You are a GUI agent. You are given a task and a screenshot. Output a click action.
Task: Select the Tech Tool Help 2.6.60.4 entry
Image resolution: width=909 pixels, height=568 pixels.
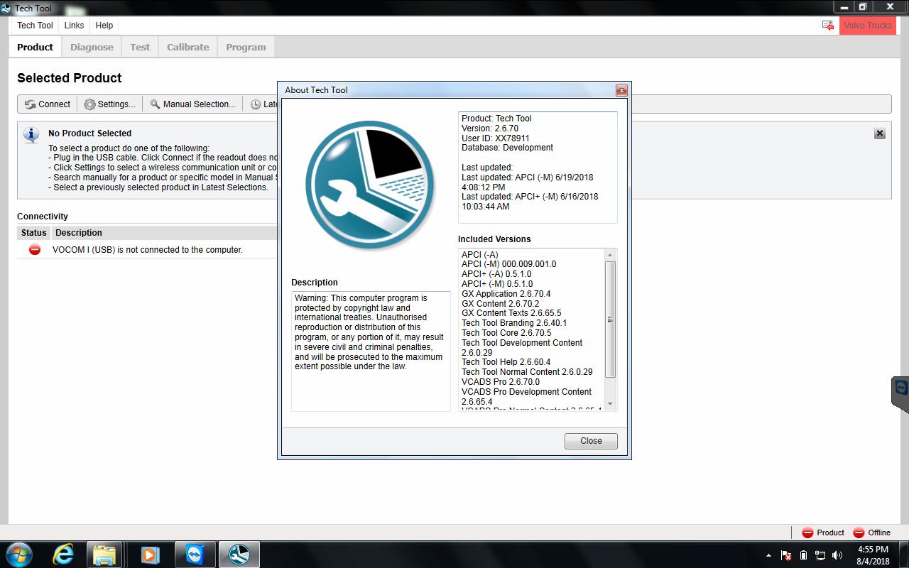[506, 362]
